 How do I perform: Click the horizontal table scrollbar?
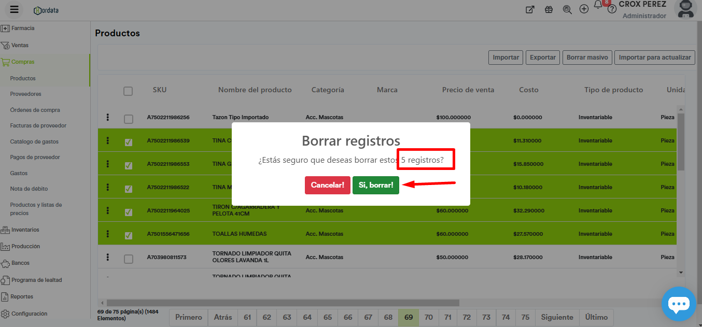click(x=283, y=303)
